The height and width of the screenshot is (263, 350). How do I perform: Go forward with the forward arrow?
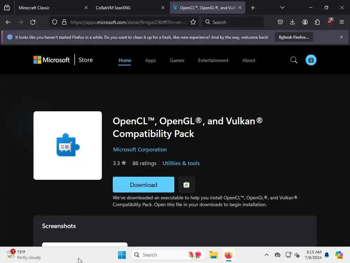[21, 22]
